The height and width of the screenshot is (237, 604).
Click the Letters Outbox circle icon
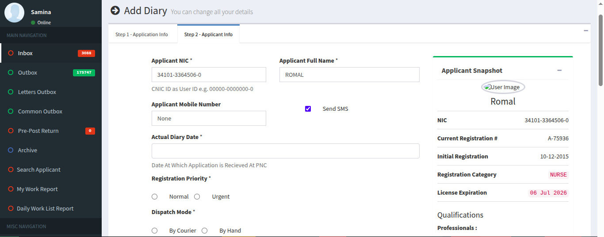(x=11, y=92)
